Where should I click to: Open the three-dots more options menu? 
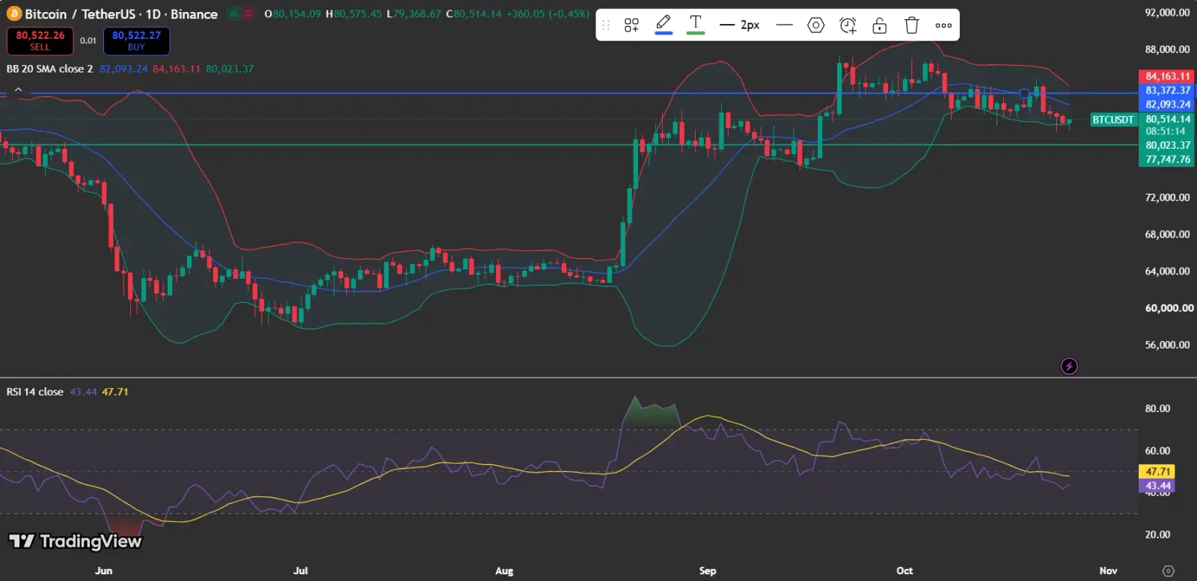point(943,25)
